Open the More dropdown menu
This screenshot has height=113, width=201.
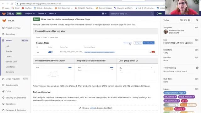click(52, 13)
